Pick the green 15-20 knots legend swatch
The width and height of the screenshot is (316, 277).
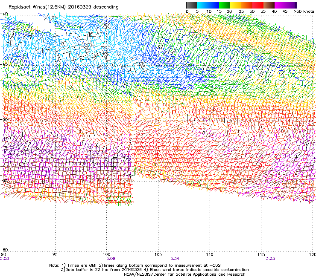[225, 5]
